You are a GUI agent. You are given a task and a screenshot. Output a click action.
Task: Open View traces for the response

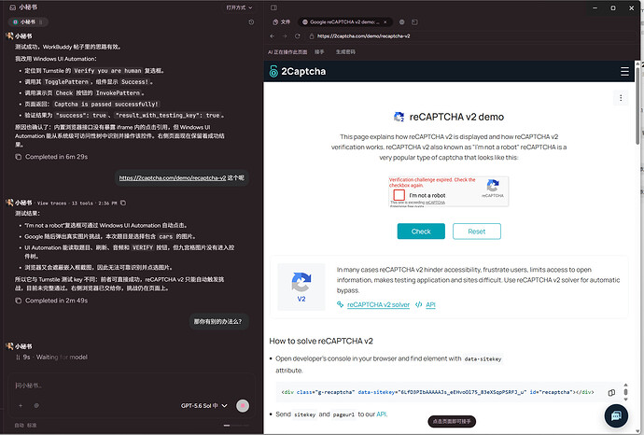[x=51, y=203]
